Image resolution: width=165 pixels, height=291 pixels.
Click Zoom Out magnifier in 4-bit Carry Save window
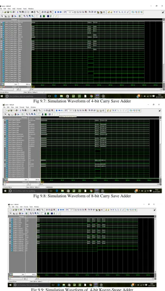coord(27,16)
